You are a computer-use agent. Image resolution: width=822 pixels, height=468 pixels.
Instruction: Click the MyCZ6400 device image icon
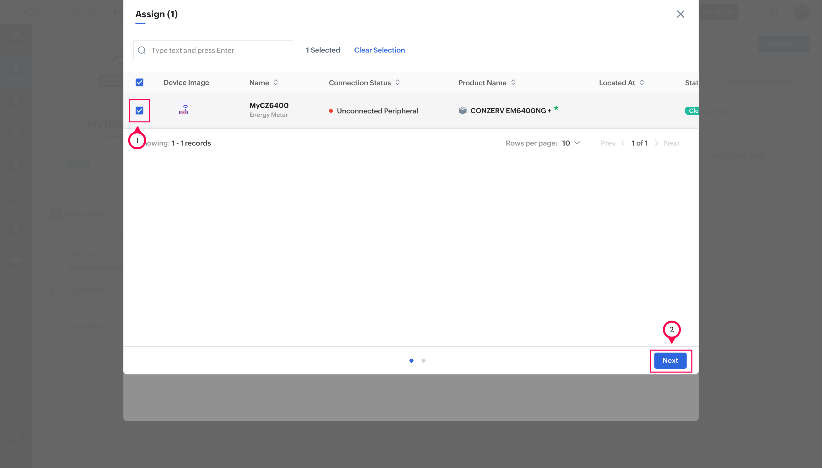[x=183, y=110]
